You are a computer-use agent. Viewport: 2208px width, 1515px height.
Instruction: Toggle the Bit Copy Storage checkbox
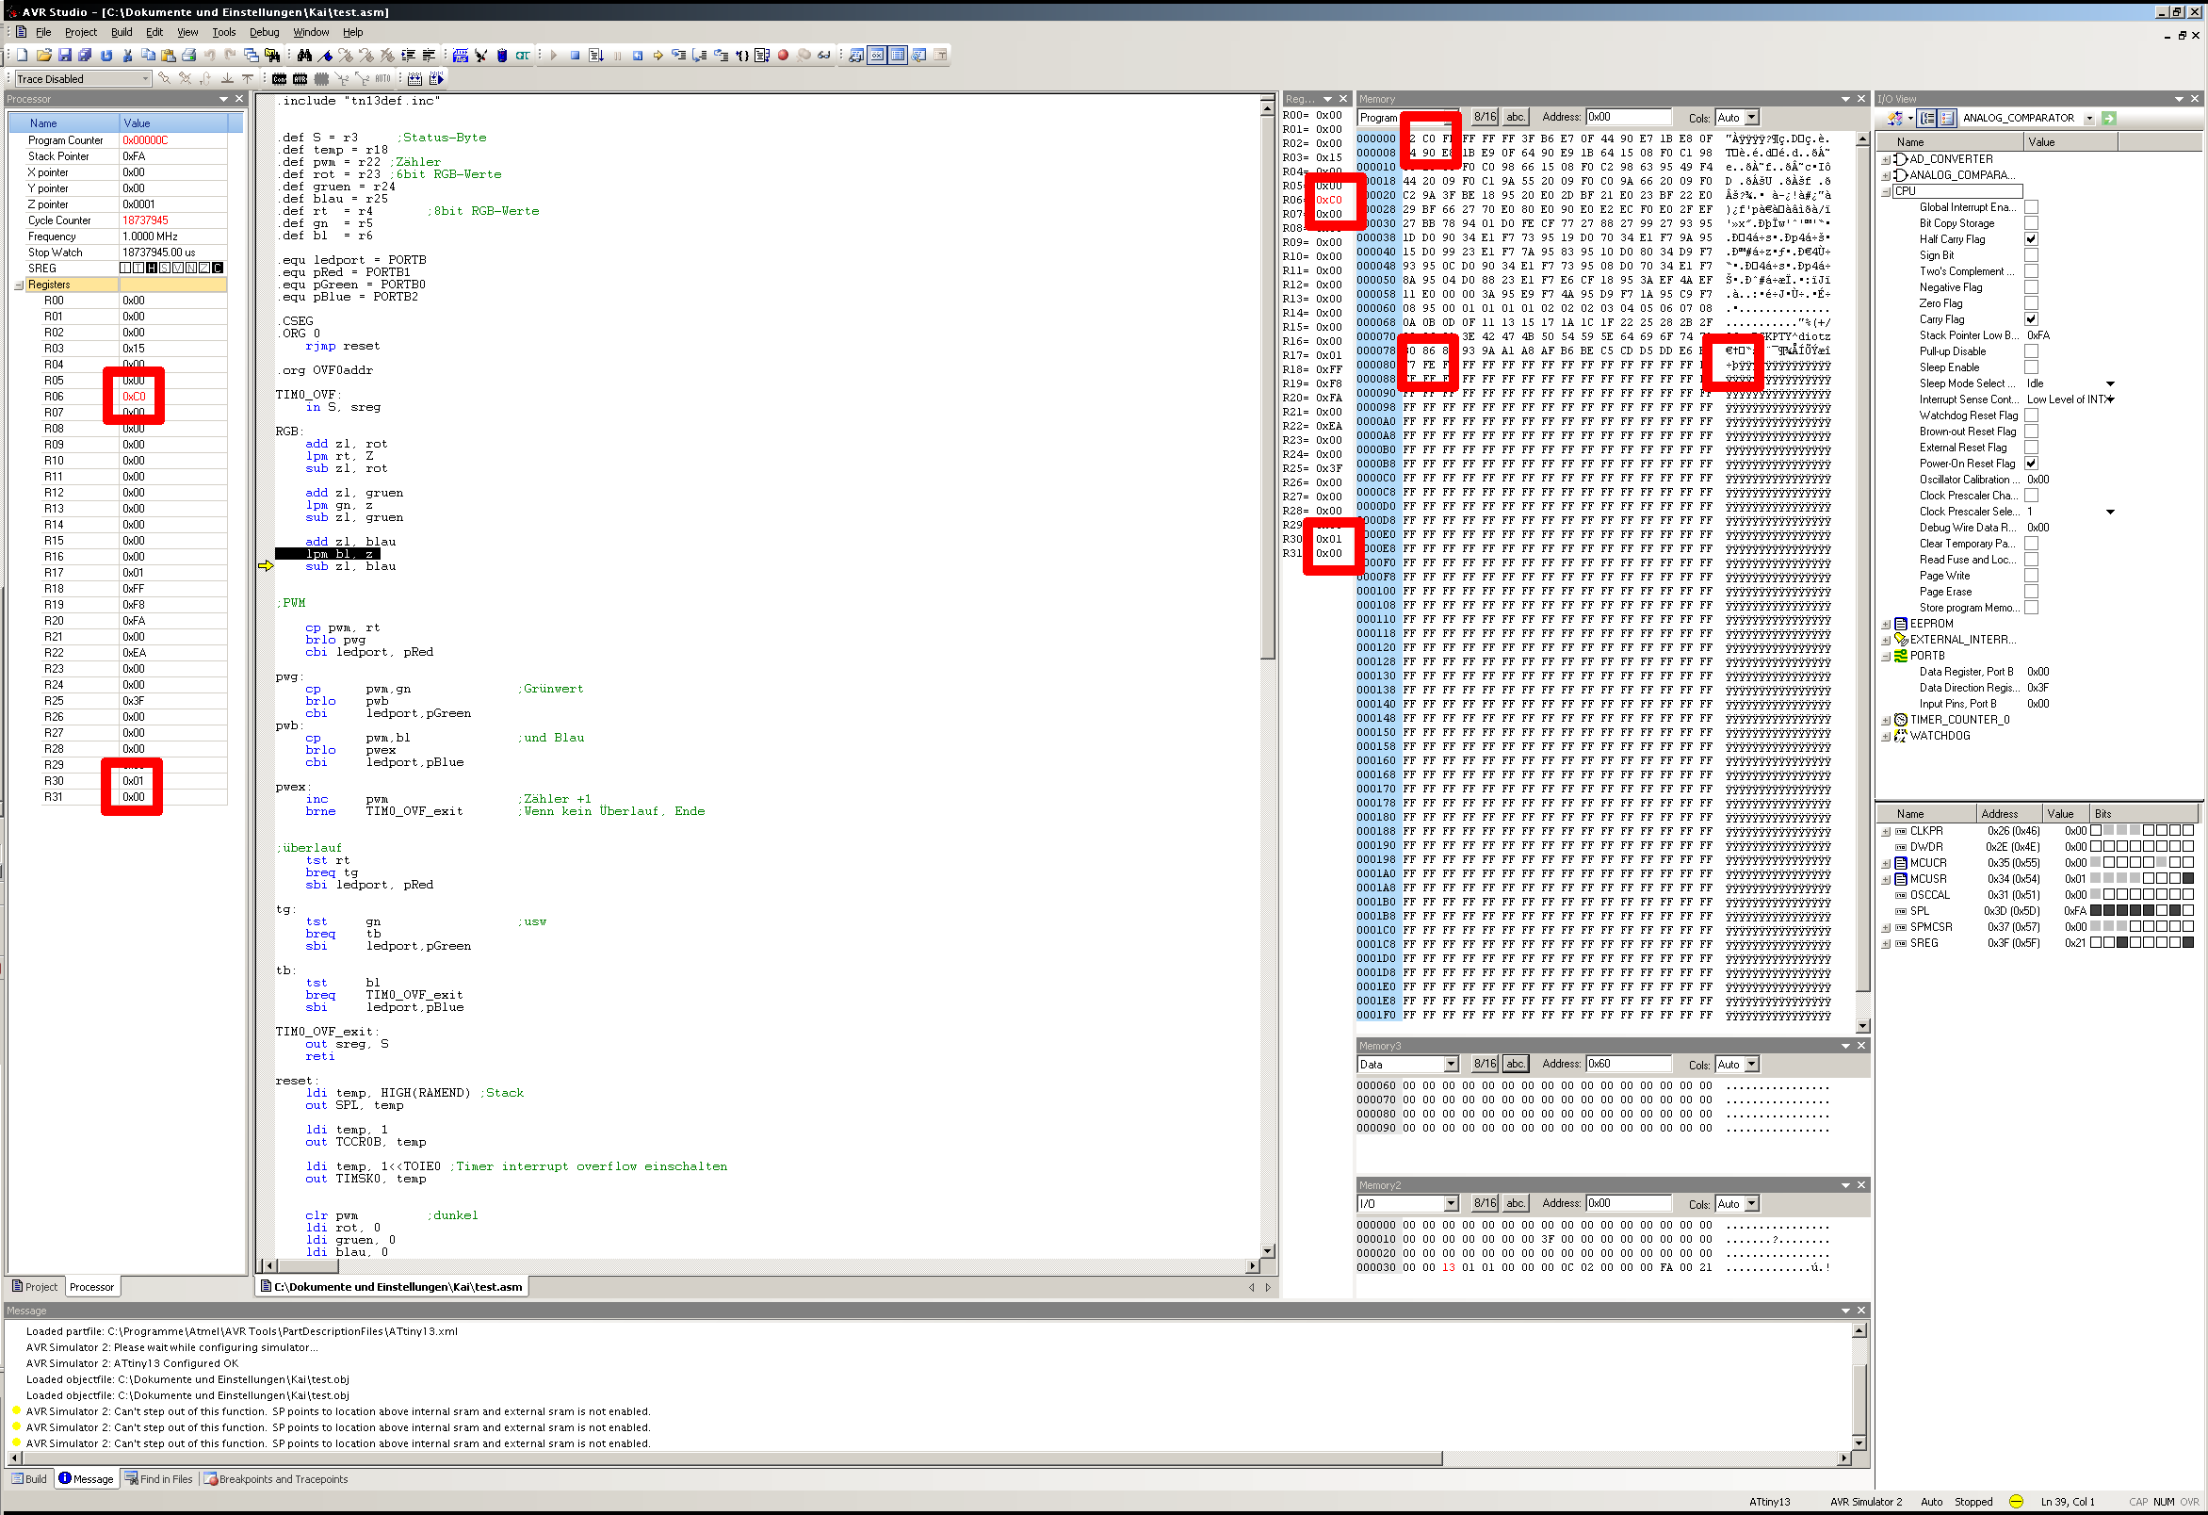[2031, 223]
